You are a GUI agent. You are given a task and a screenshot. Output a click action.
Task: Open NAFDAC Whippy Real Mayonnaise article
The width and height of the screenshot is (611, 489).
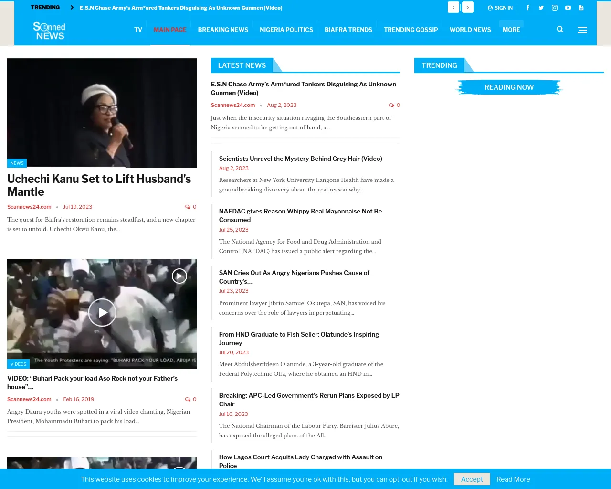(301, 215)
